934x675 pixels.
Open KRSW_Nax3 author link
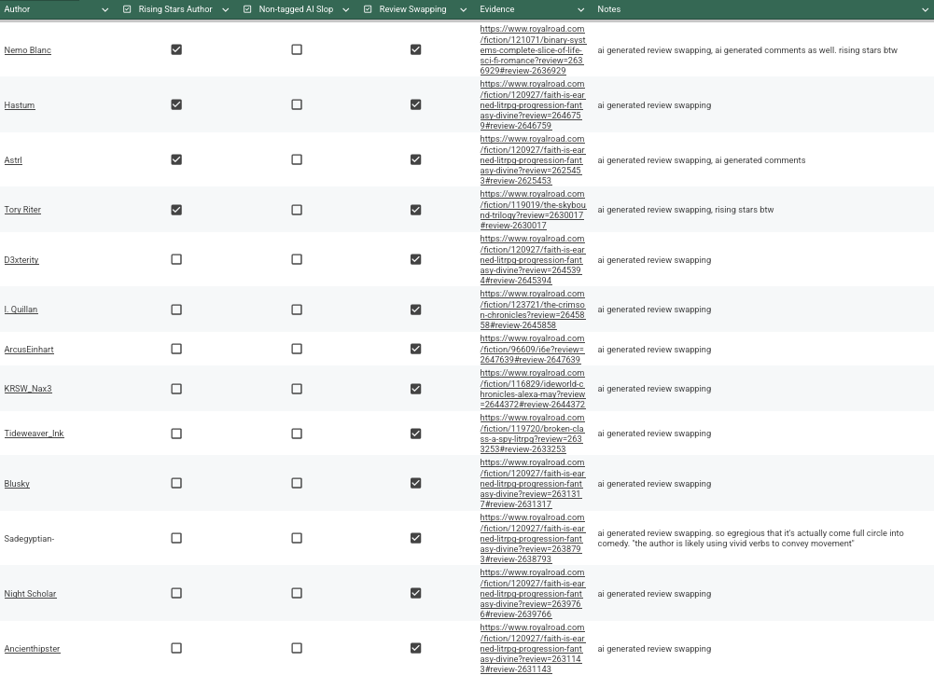tap(28, 389)
